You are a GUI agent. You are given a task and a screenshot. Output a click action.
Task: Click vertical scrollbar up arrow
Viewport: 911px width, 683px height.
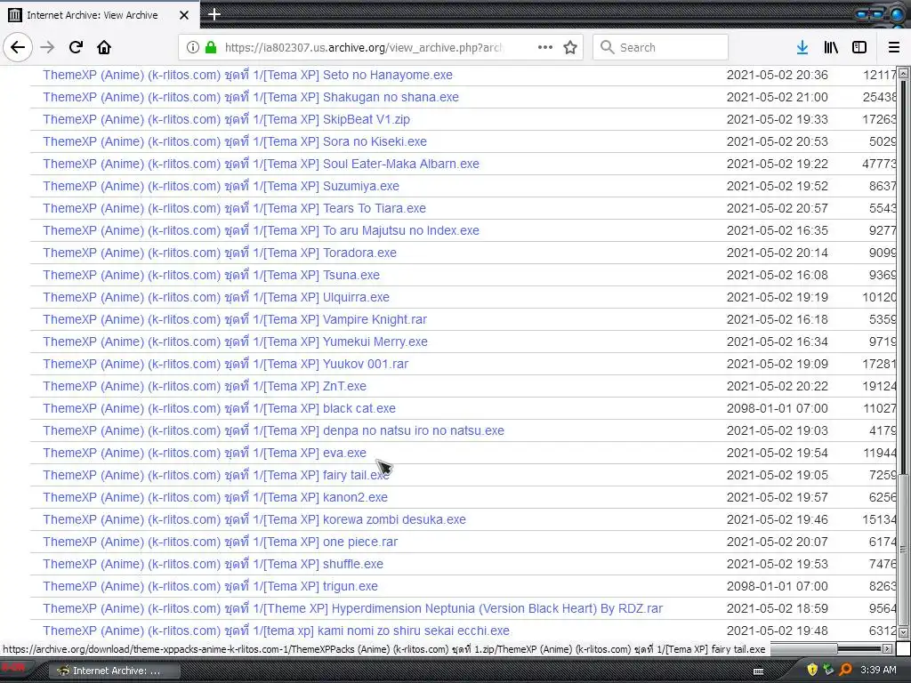point(903,73)
